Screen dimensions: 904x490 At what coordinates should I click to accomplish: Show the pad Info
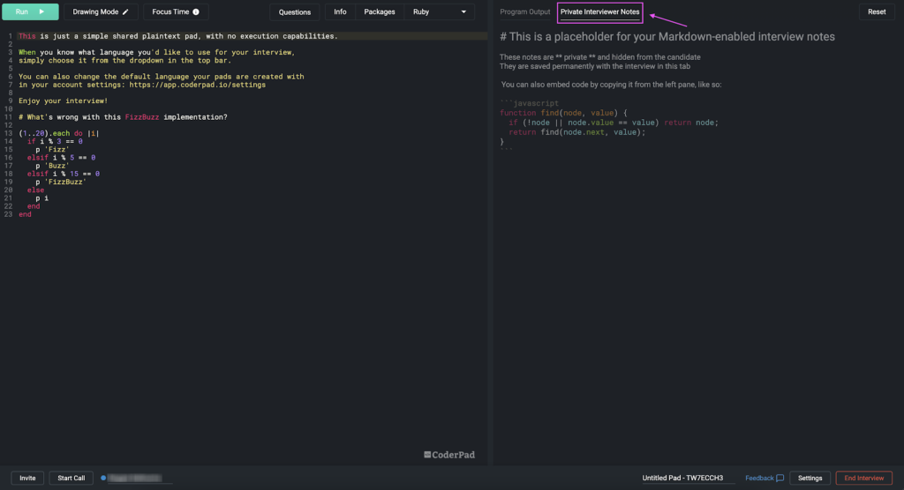340,11
